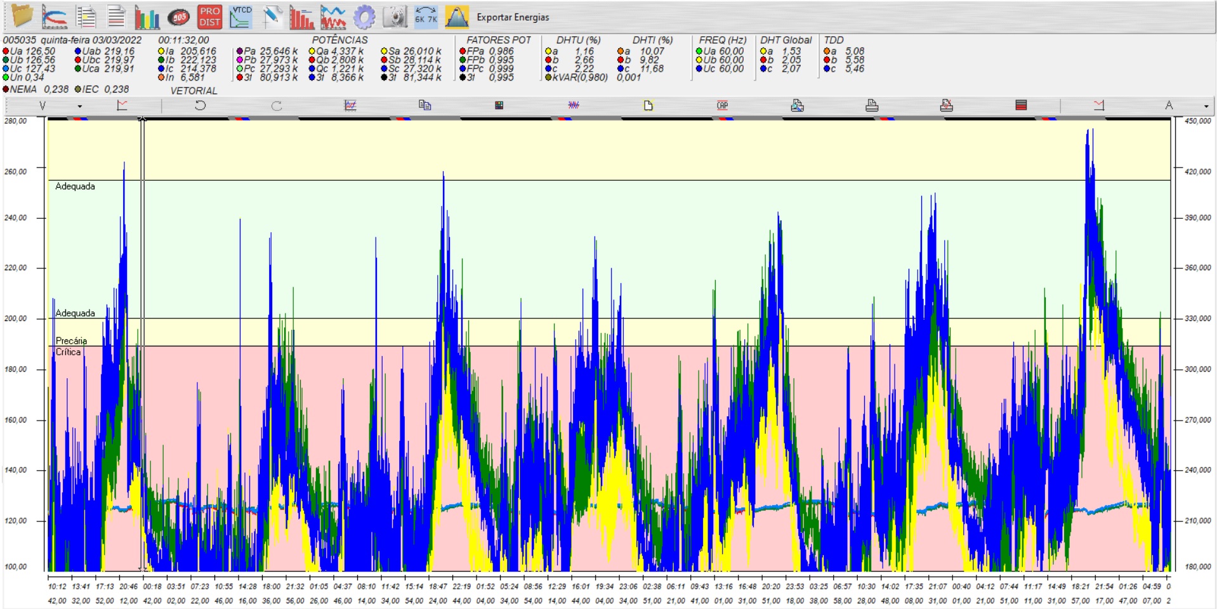Open the VTCD curve tool

(240, 17)
